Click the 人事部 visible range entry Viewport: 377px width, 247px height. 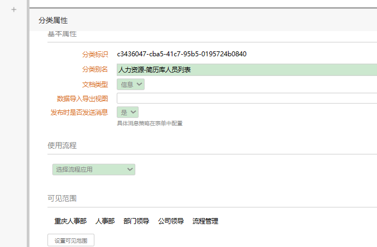click(x=105, y=221)
